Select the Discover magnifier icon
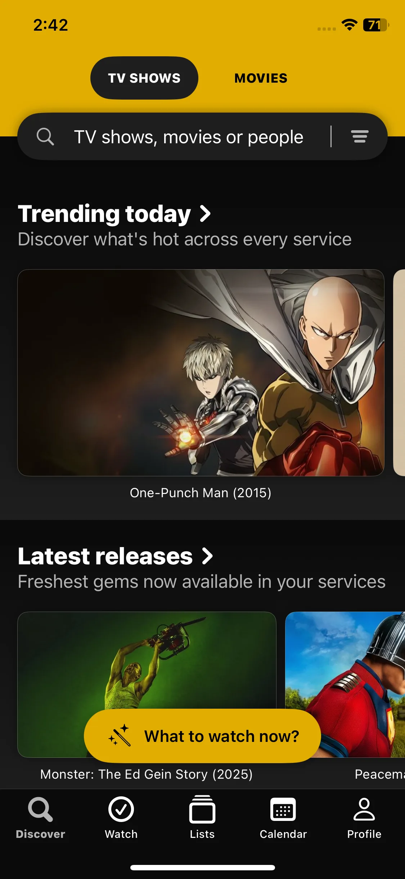The image size is (405, 879). pyautogui.click(x=40, y=809)
